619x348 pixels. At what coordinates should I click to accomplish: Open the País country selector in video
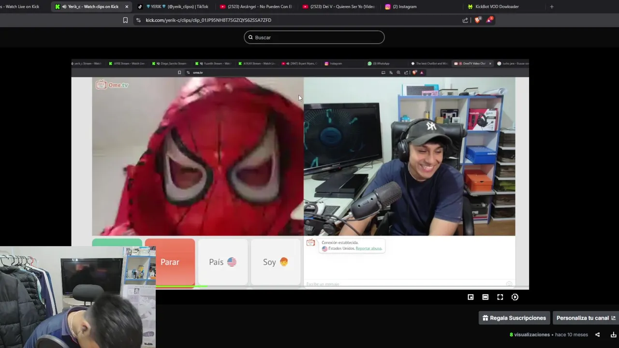point(222,262)
